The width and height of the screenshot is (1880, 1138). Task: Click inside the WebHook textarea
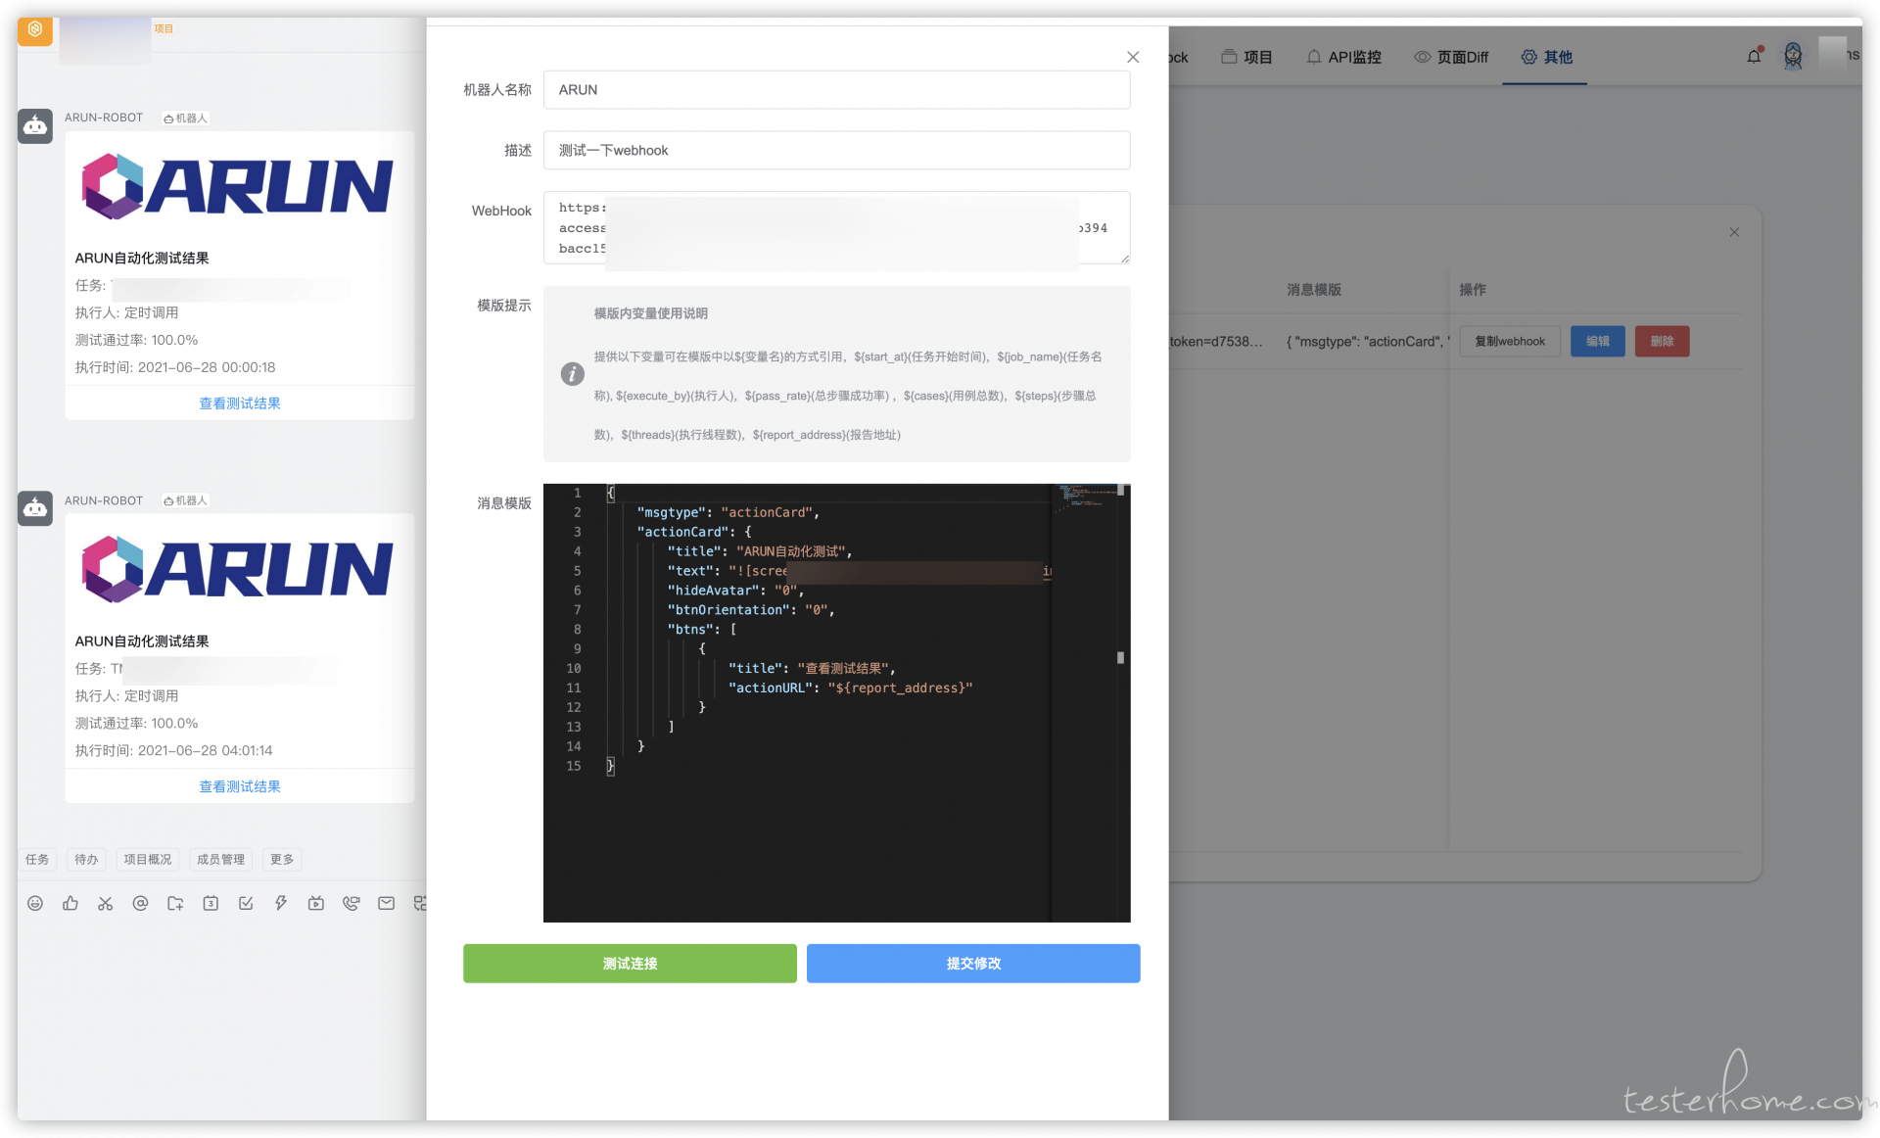(837, 228)
